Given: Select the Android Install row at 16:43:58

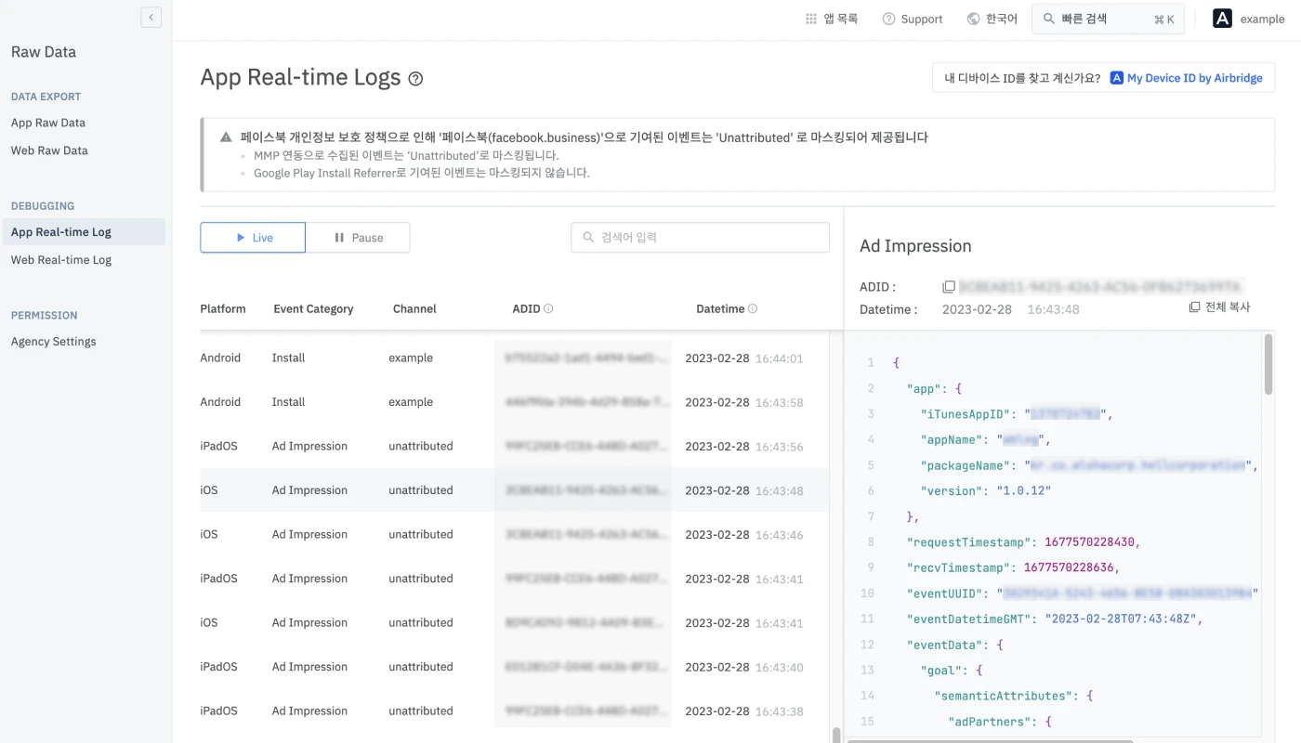Looking at the screenshot, I should coord(514,402).
